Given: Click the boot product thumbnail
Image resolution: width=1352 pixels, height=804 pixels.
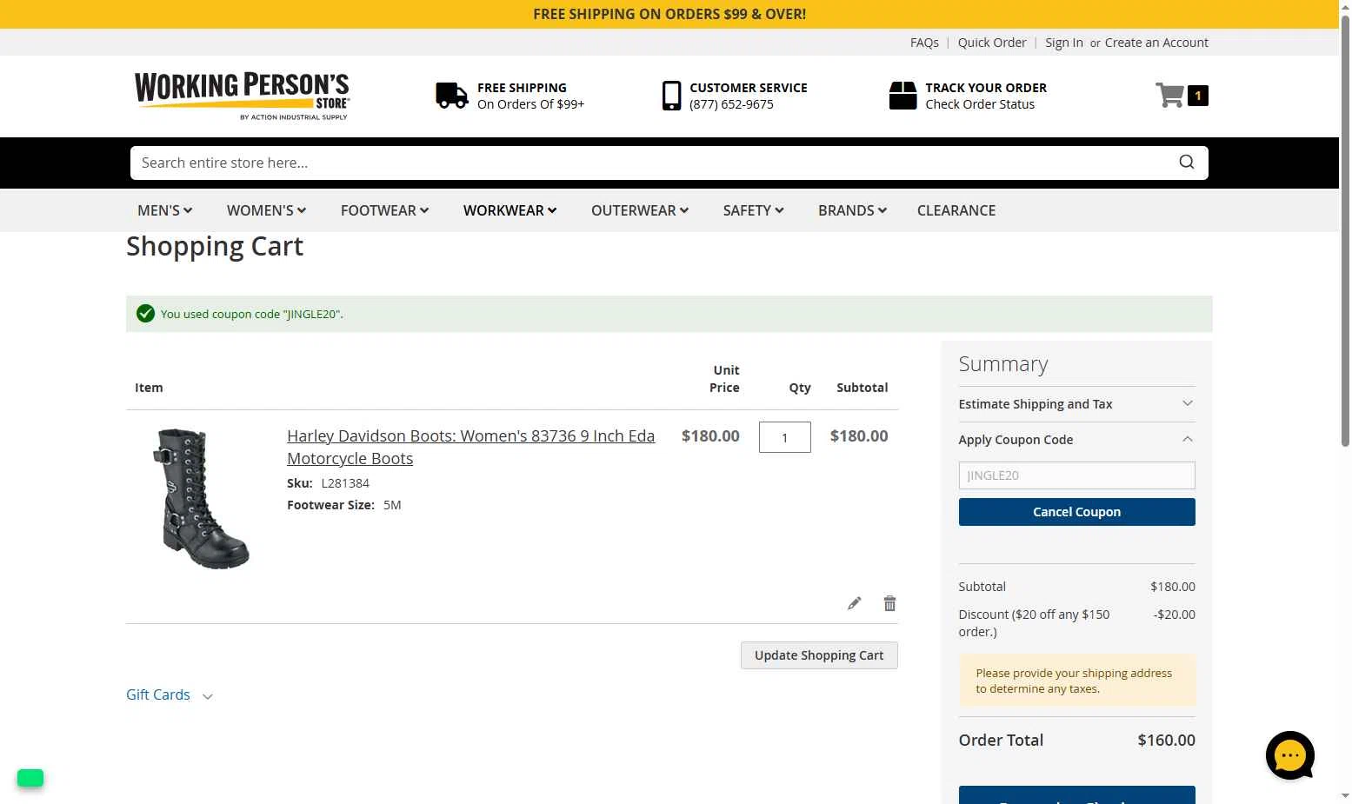Looking at the screenshot, I should pyautogui.click(x=202, y=499).
